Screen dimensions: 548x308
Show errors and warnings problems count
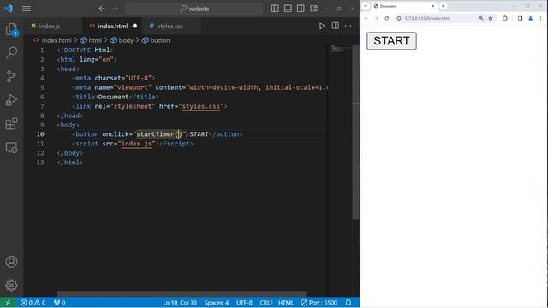point(33,303)
